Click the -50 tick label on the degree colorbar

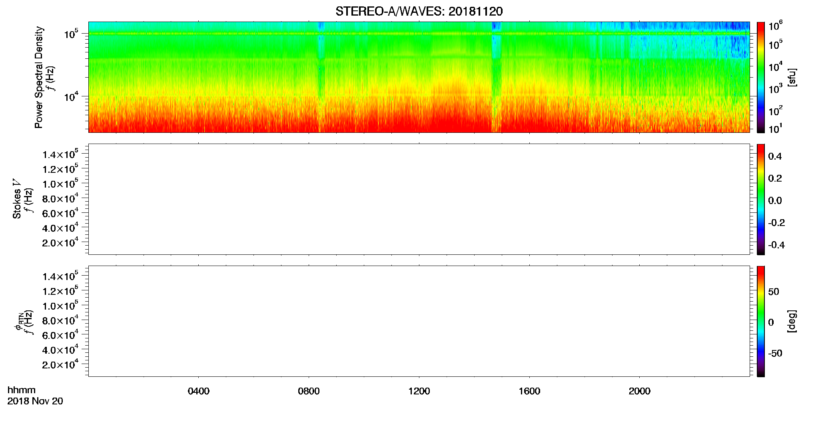tap(775, 354)
